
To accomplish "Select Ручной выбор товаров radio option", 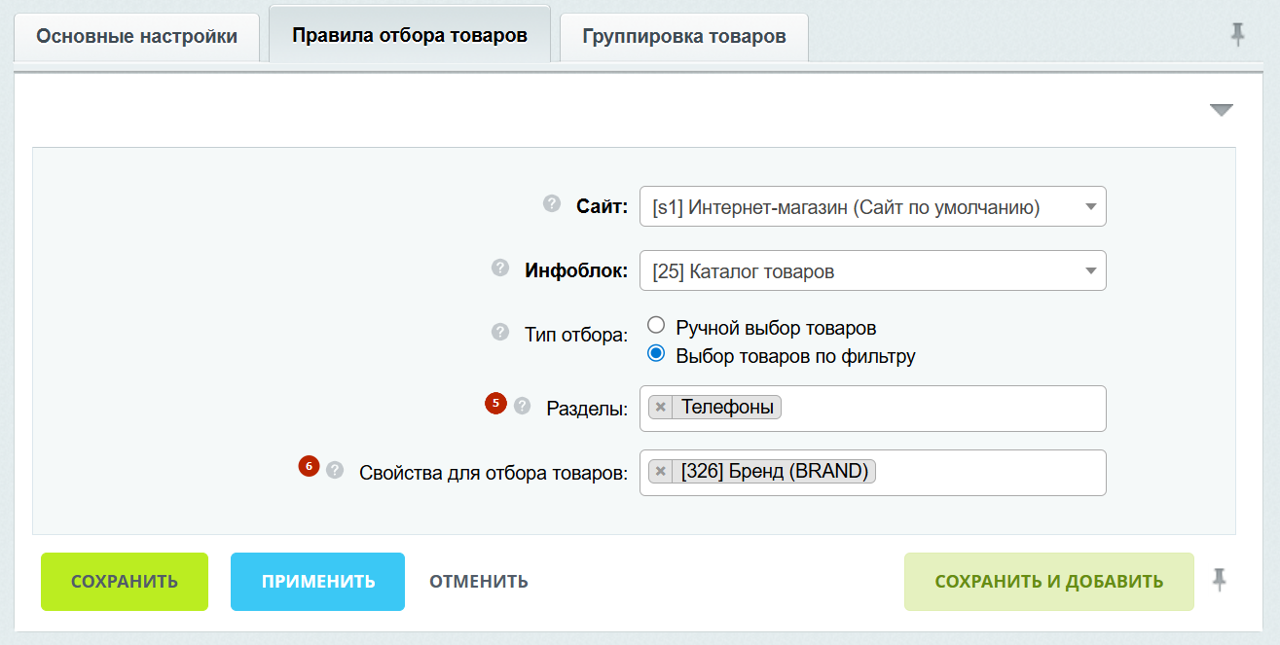I will point(656,326).
